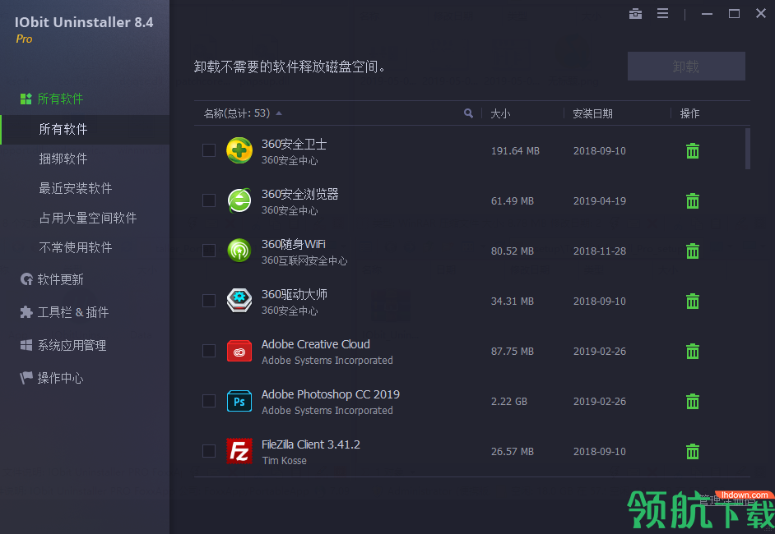Click the Adobe Creative Cloud app icon
This screenshot has width=775, height=534.
(239, 352)
